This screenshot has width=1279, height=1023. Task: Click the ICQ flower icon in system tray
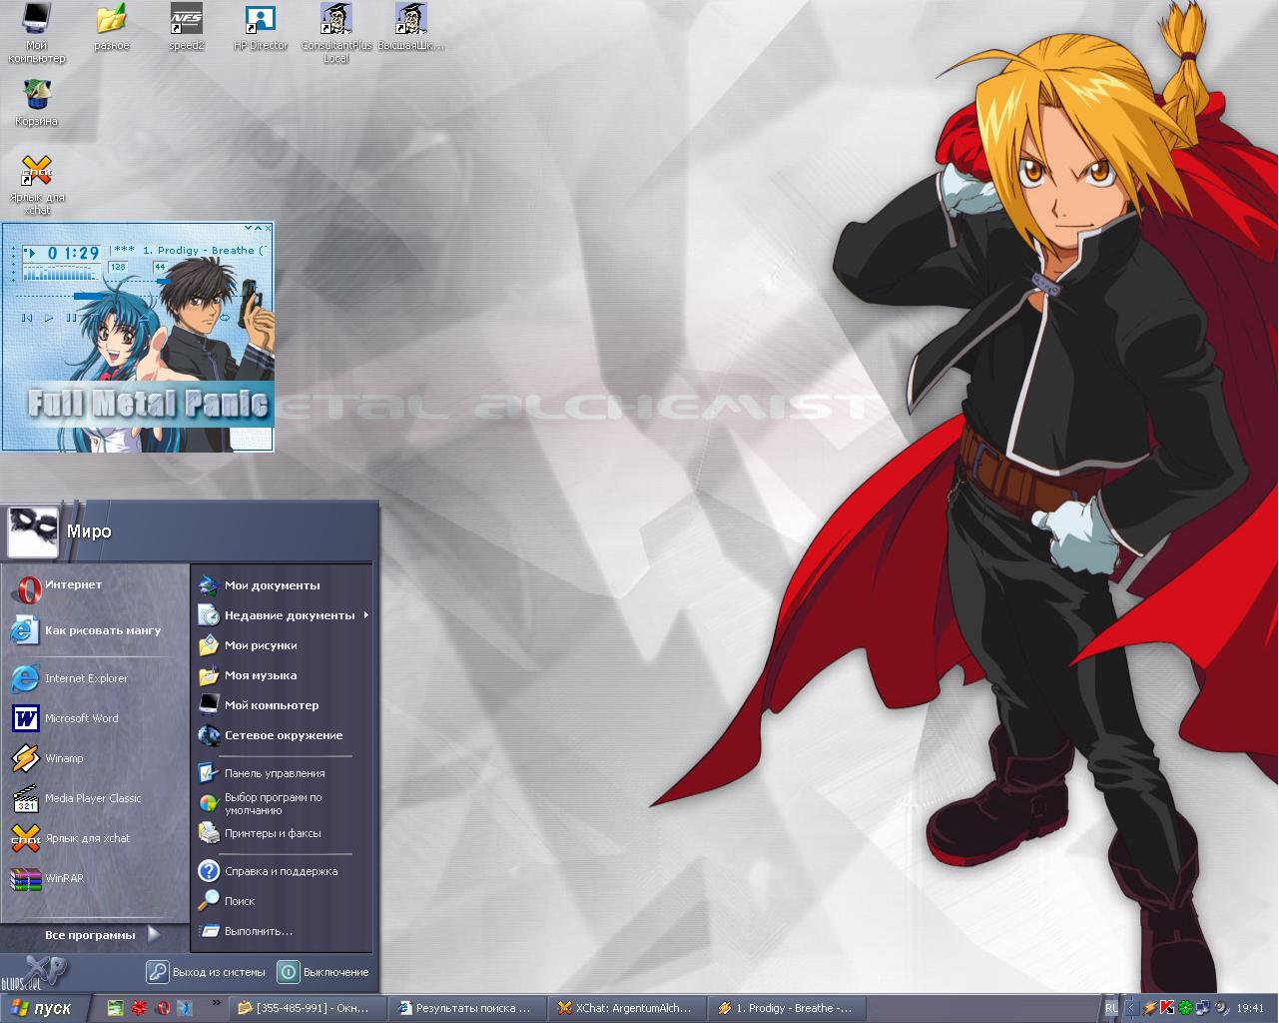(x=1185, y=1008)
